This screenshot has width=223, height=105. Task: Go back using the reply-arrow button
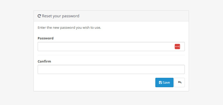point(179,82)
